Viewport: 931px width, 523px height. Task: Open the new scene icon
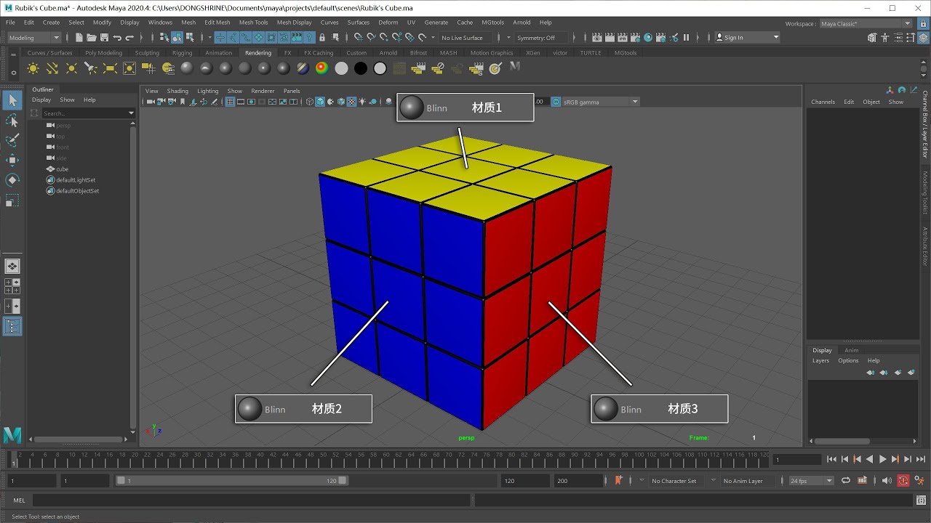tap(79, 38)
